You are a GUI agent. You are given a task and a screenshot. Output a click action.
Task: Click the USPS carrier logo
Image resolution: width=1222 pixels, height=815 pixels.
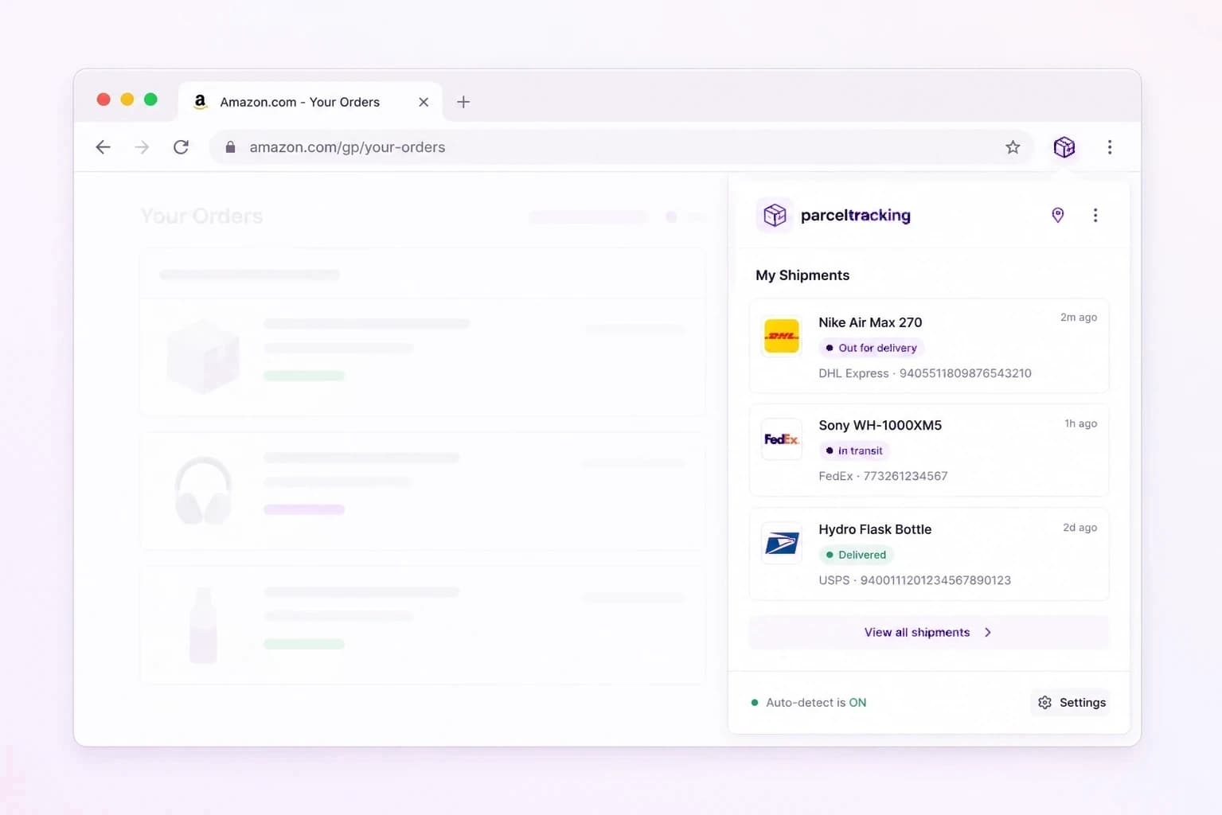[x=782, y=544]
